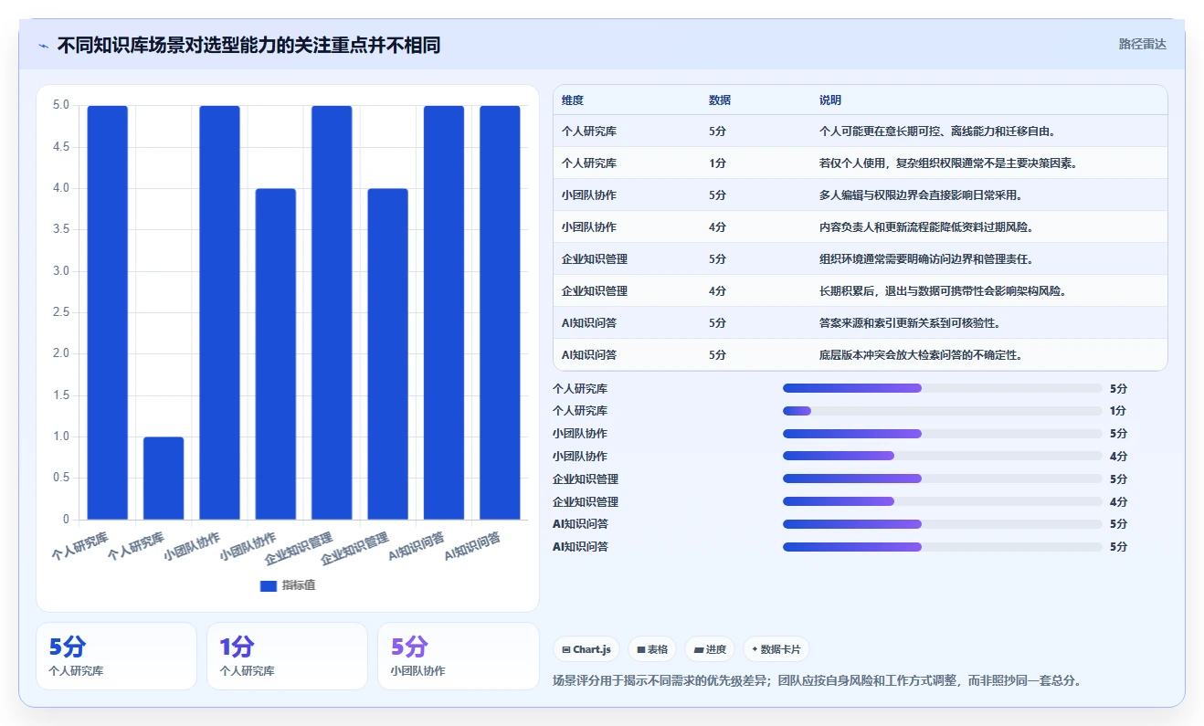The height and width of the screenshot is (726, 1204).
Task: Click the 企业知识管理 progress bar showing 4分
Action: pyautogui.click(x=943, y=501)
